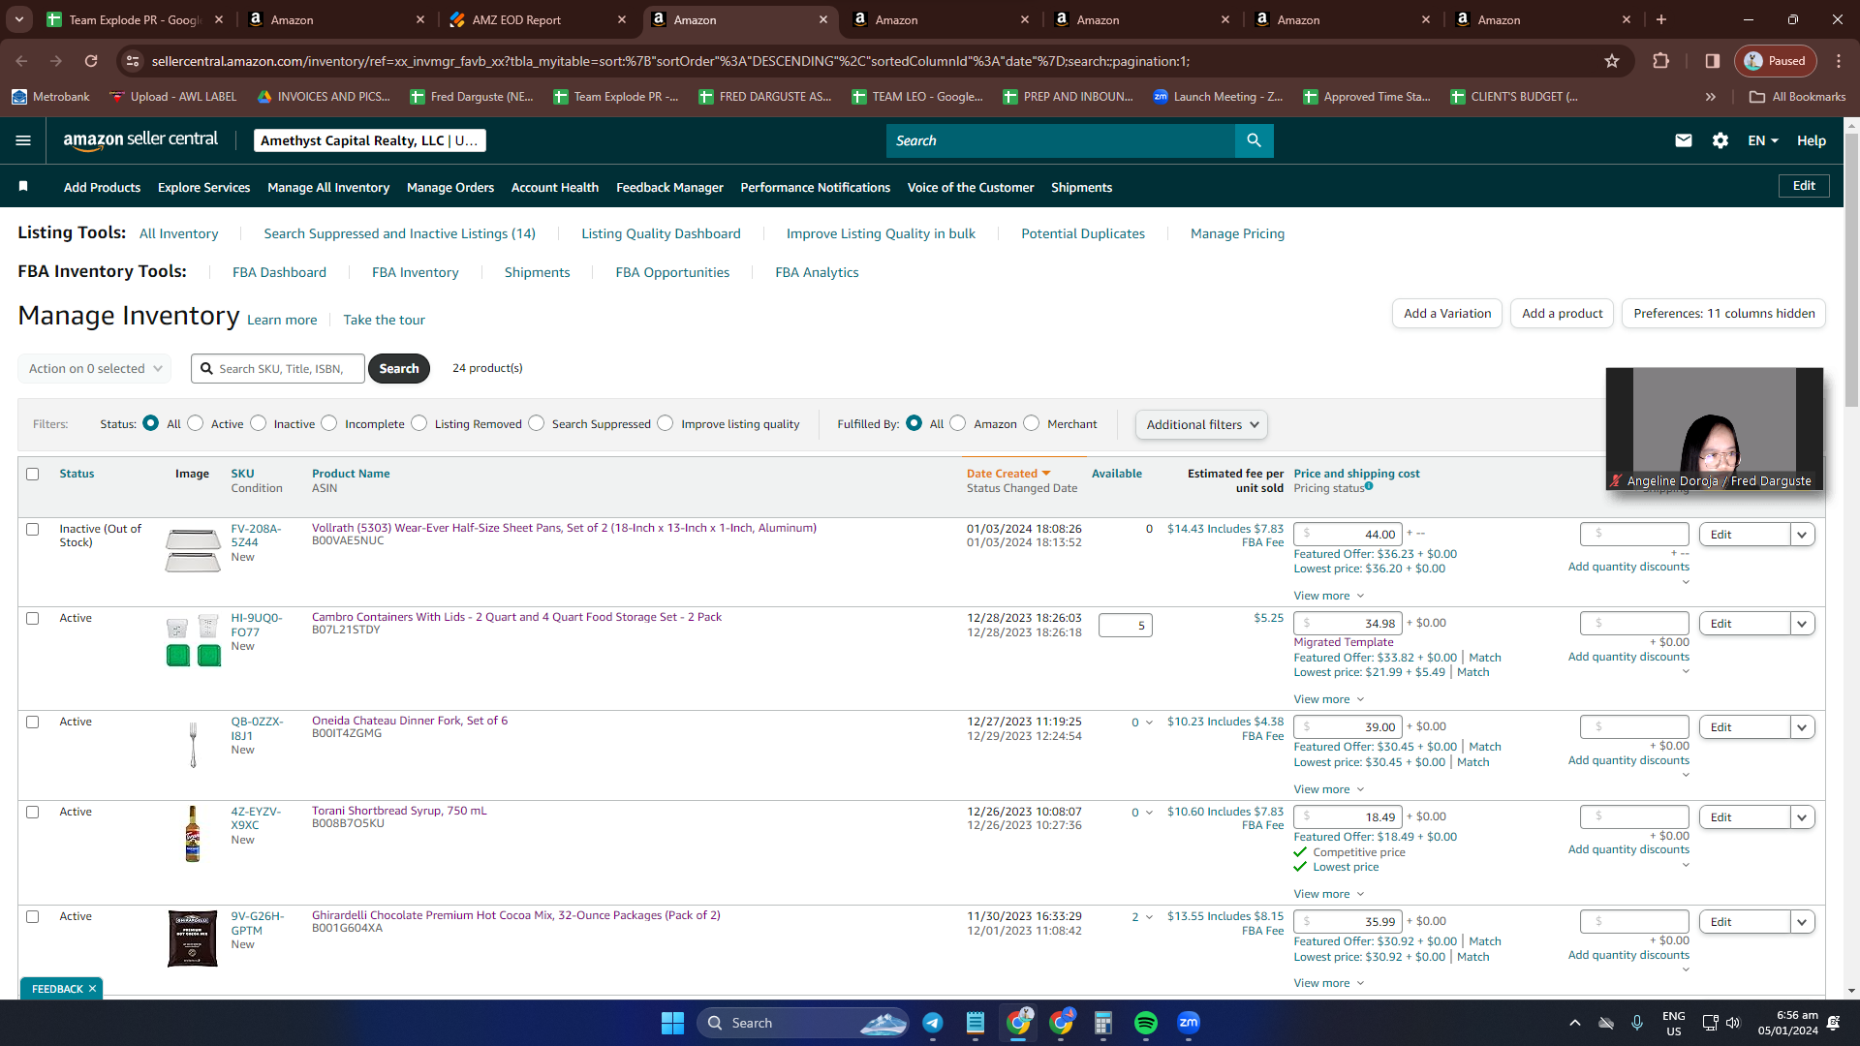Click the Cambro available quantity field
1860x1046 pixels.
pos(1125,626)
